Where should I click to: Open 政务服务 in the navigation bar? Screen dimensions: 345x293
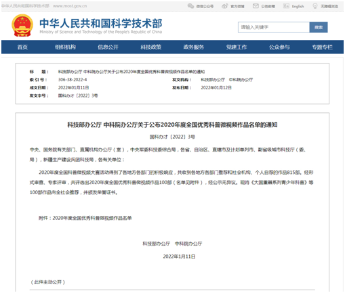coord(194,47)
